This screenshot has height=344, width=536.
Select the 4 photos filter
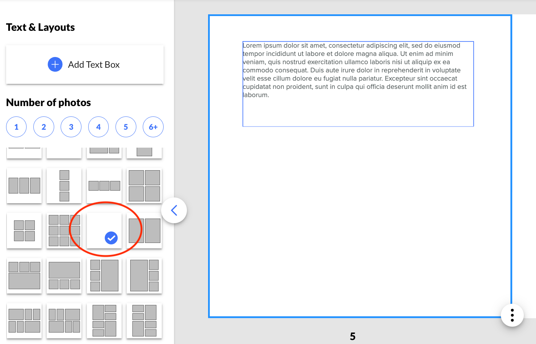point(98,127)
